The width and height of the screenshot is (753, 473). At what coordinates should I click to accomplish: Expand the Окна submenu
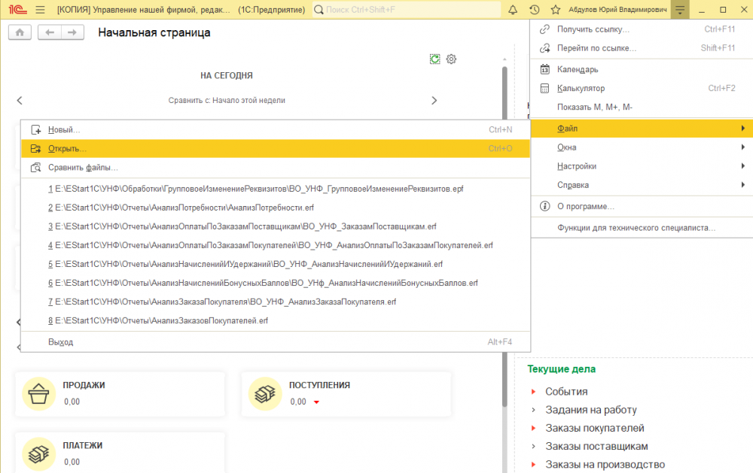642,147
